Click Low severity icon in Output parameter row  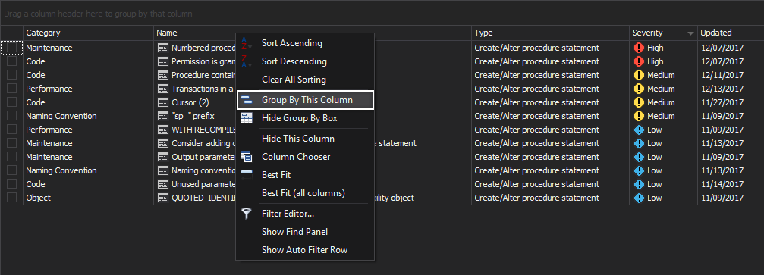coord(638,157)
